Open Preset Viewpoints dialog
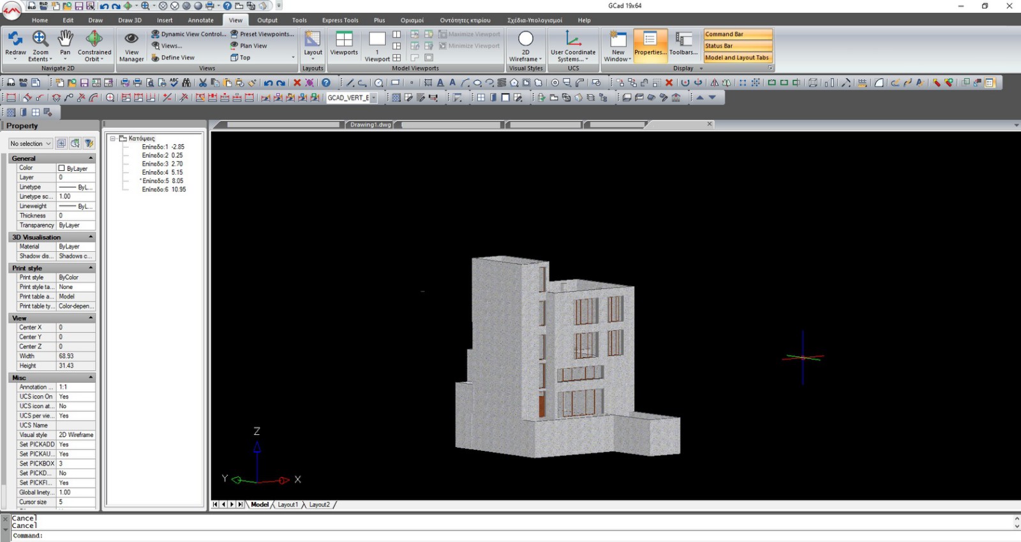Viewport: 1021px width, 542px height. (x=263, y=34)
